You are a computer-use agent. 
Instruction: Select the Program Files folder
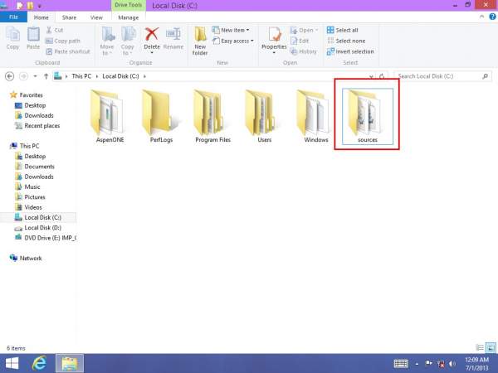[x=212, y=116]
